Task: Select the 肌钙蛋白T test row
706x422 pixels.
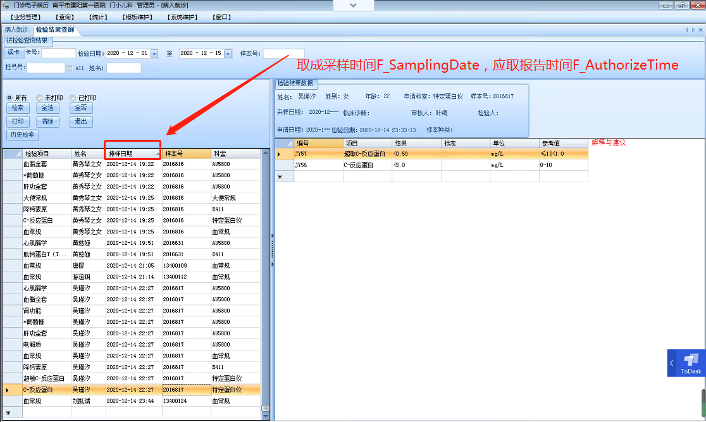Action: point(132,254)
